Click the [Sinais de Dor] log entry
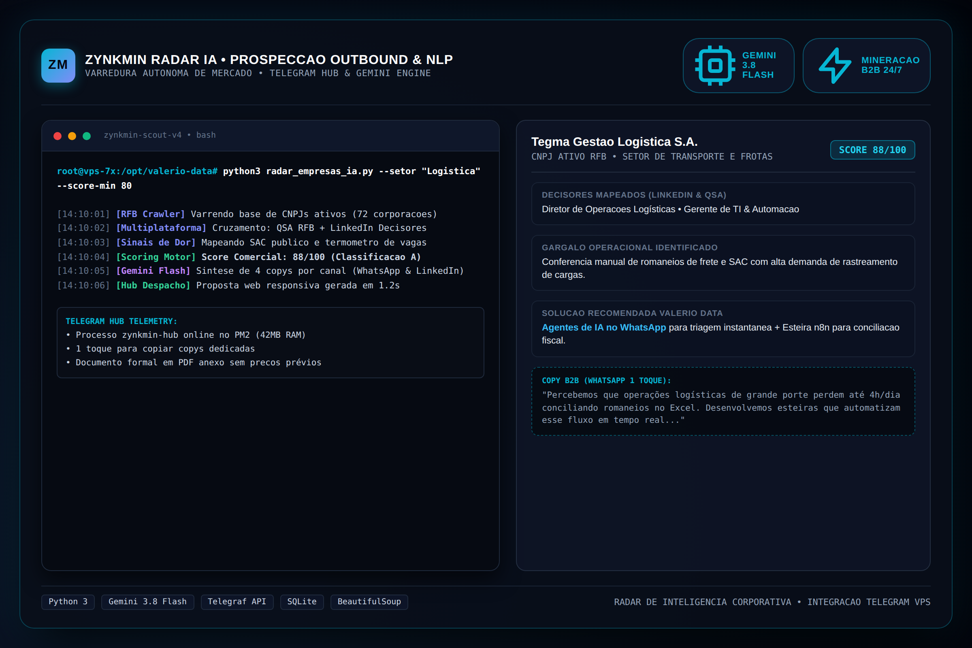Viewport: 972px width, 648px height. tap(242, 243)
